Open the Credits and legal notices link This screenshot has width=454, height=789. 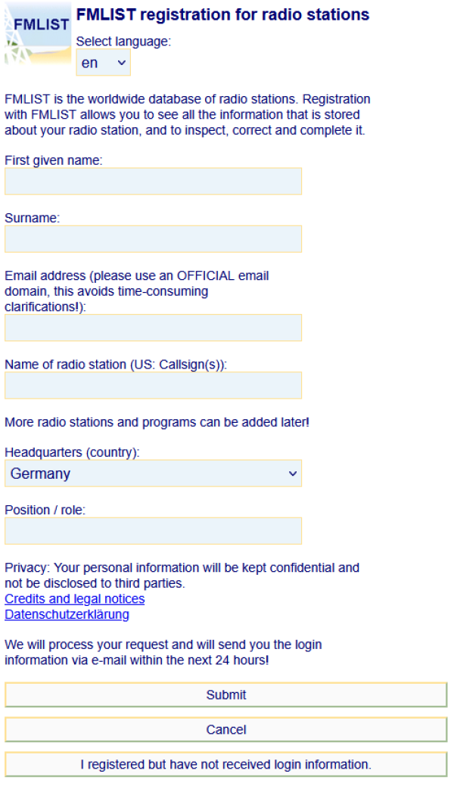coord(74,599)
